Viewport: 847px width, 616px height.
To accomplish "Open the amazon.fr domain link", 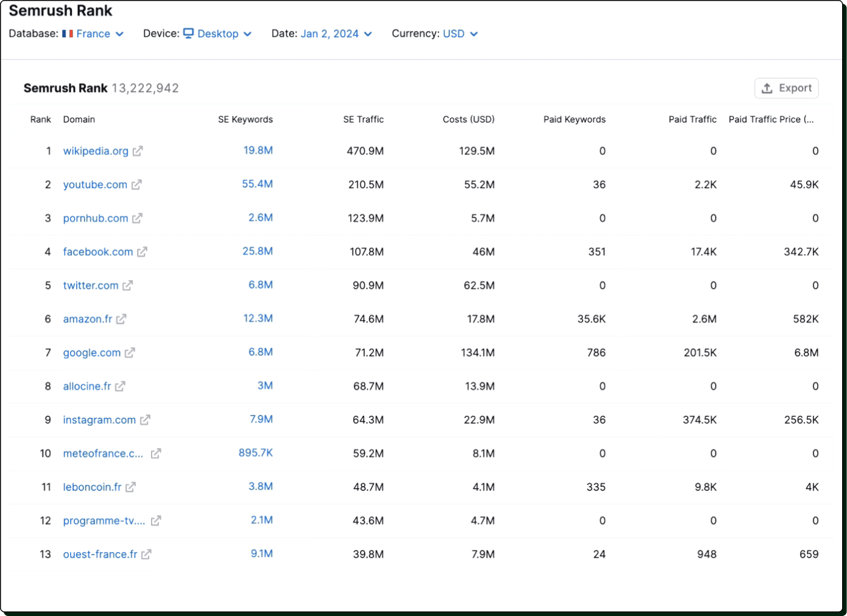I will click(88, 319).
